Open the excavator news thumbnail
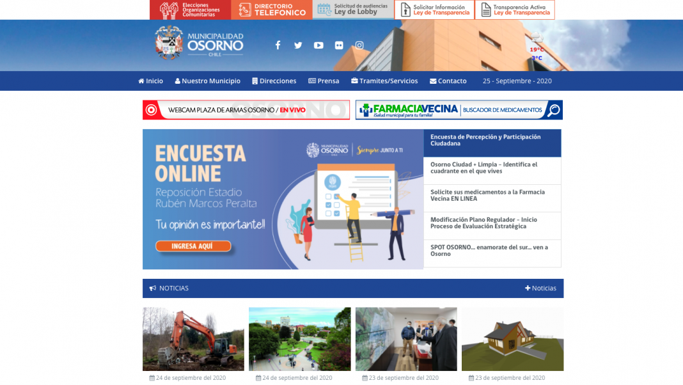The image size is (683, 385). tap(193, 339)
